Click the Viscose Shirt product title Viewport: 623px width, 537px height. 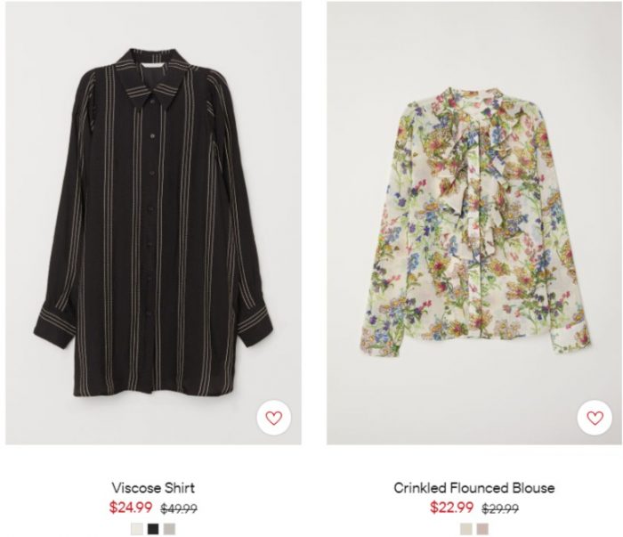pos(153,488)
